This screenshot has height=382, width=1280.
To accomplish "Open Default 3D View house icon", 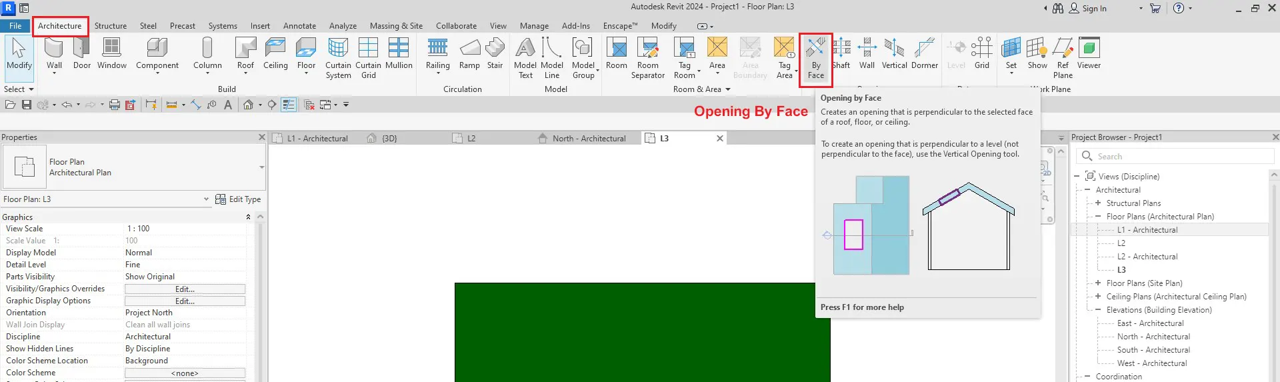I will click(x=248, y=105).
